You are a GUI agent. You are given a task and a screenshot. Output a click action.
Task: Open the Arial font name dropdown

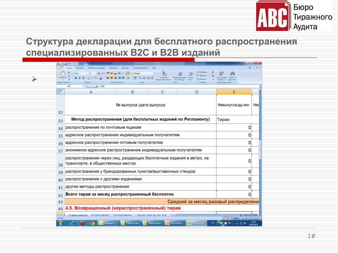[88, 73]
